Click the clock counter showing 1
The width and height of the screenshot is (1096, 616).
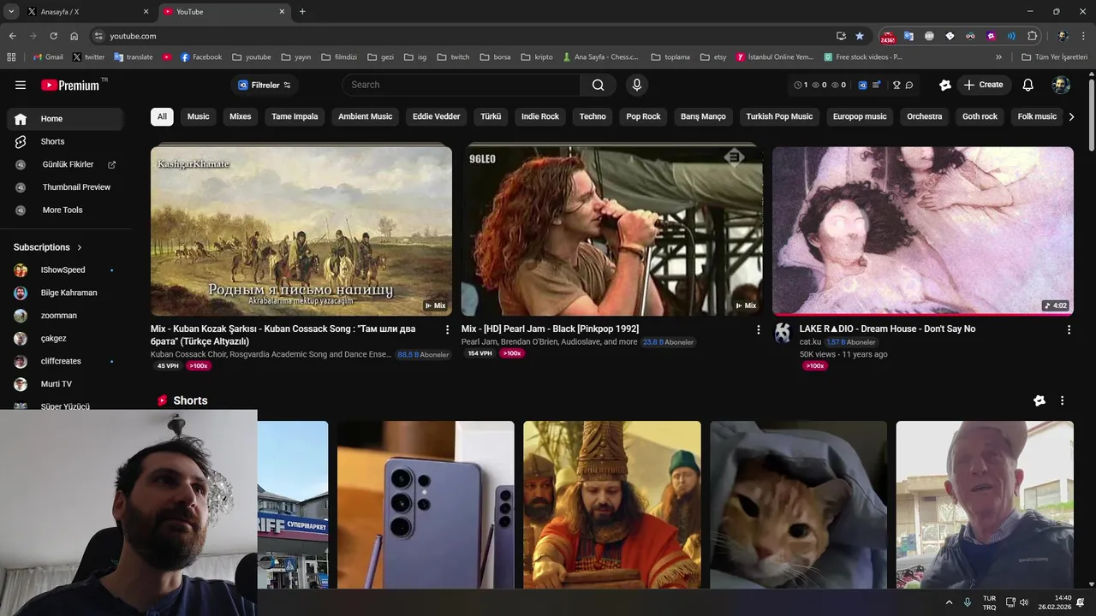[x=801, y=85]
